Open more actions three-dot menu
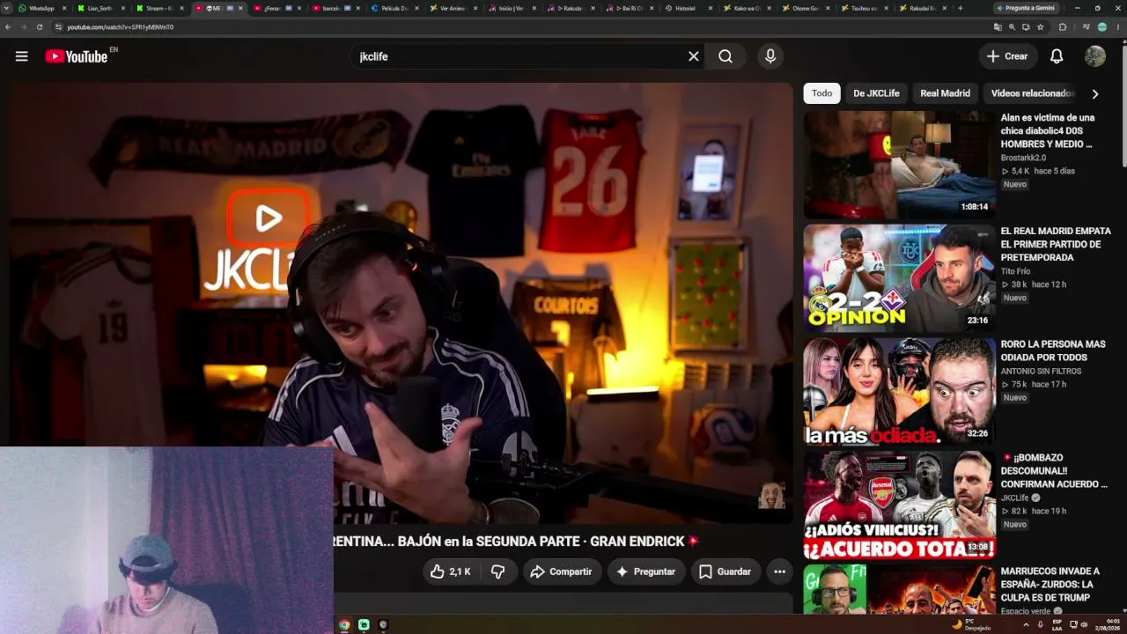The image size is (1127, 634). (x=779, y=571)
